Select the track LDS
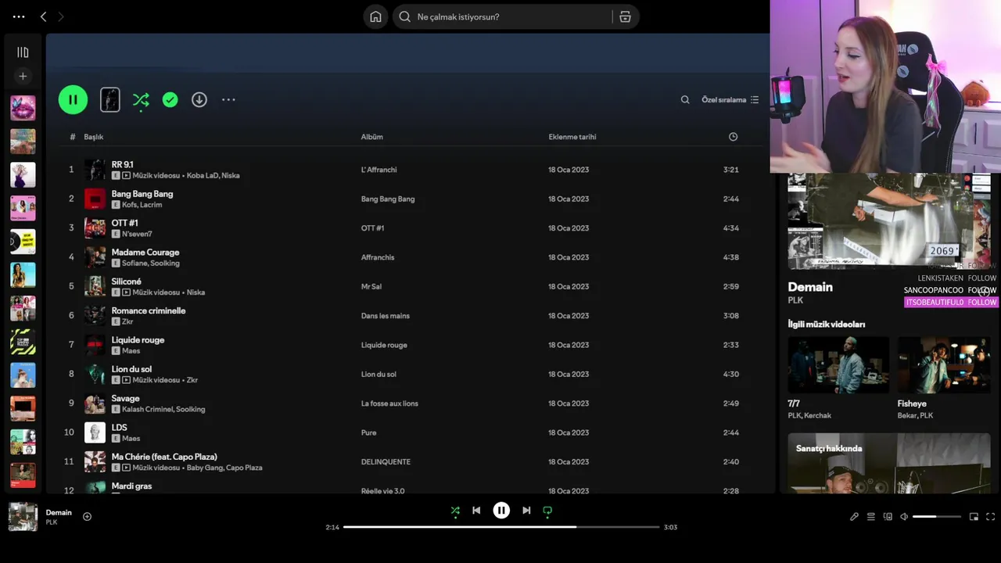 (x=119, y=427)
